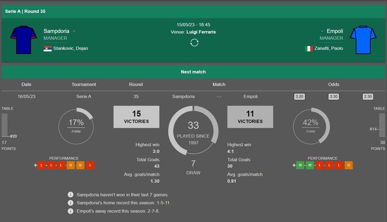The width and height of the screenshot is (387, 222).
Task: Click the 16/05/23 date cell
Action: 27,96
